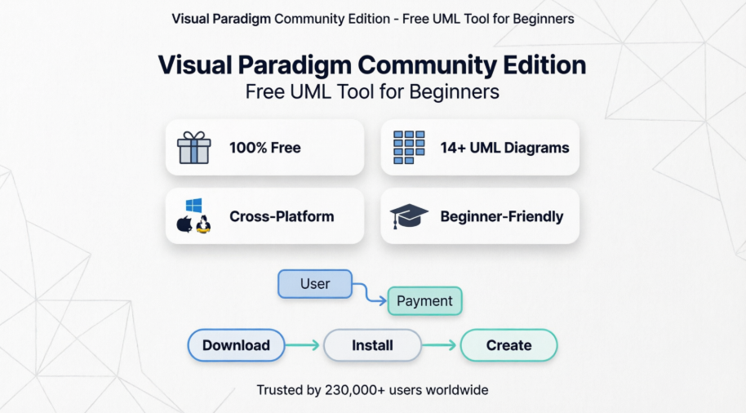Click the arrow between Install and Create
This screenshot has height=413, width=746.
tap(439, 345)
